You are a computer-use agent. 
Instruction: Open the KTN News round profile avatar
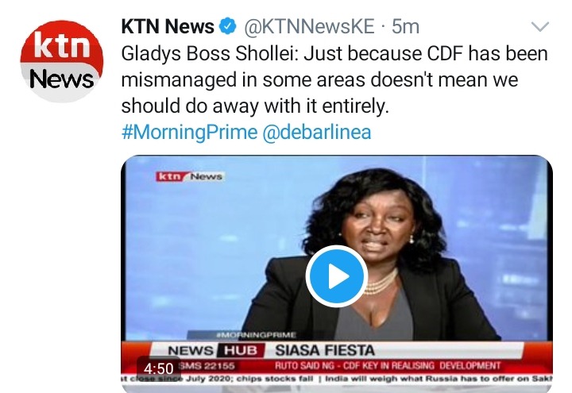[x=62, y=61]
